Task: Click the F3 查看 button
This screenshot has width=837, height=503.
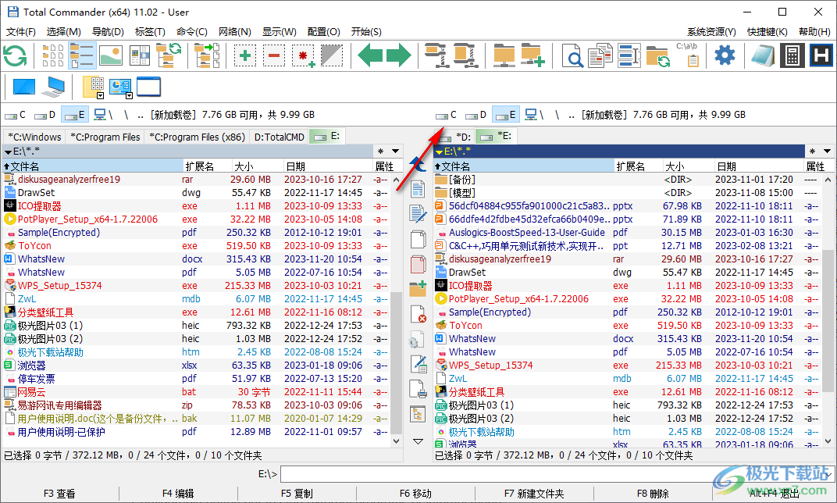Action: [59, 494]
